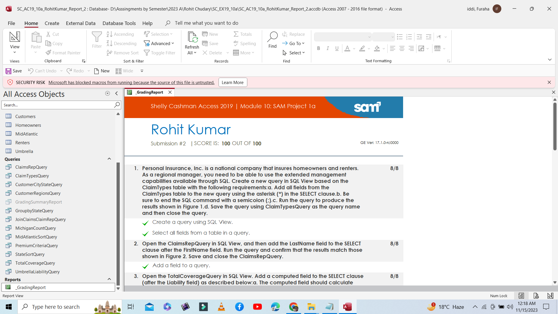
Task: Open the Customers table
Action: pyautogui.click(x=25, y=117)
